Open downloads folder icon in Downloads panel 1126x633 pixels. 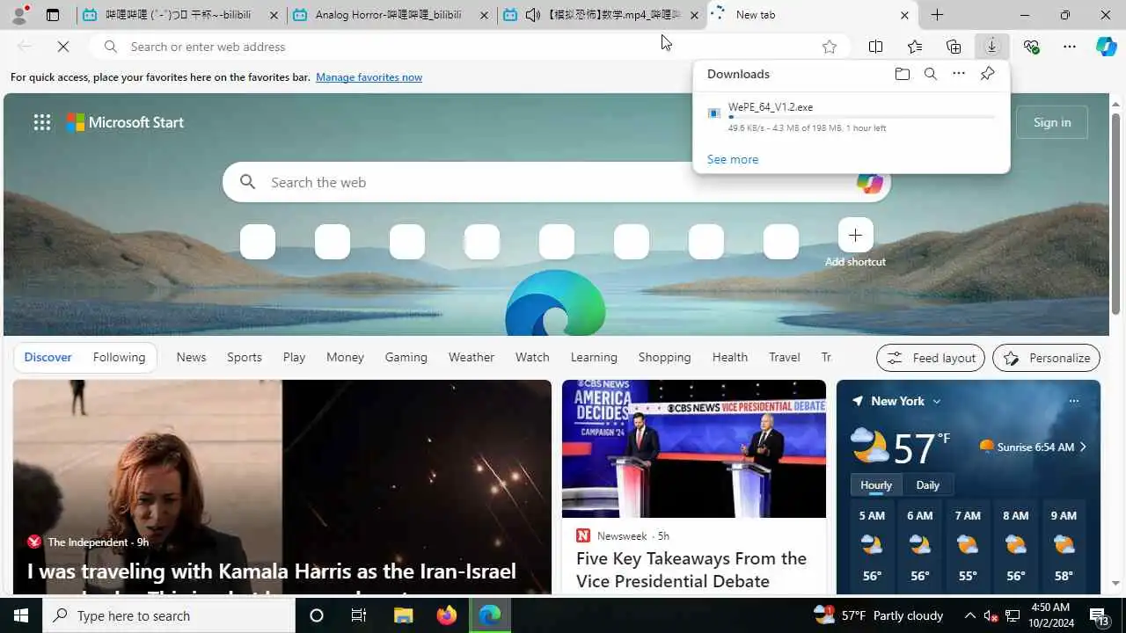click(902, 74)
